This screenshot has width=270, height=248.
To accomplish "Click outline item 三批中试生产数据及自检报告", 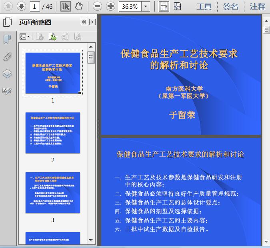I will coord(166,229).
